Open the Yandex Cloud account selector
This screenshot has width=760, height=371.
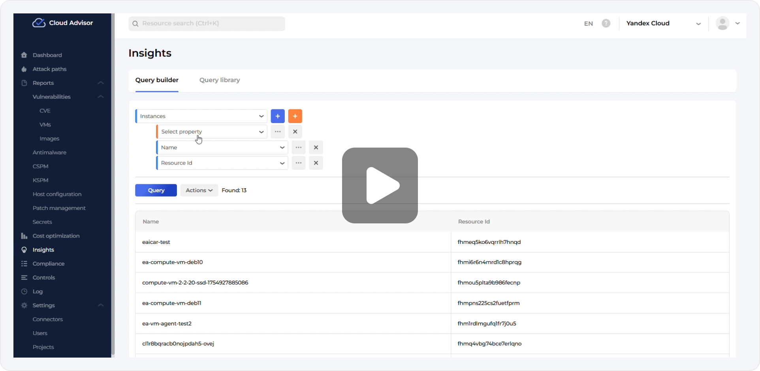pyautogui.click(x=663, y=23)
